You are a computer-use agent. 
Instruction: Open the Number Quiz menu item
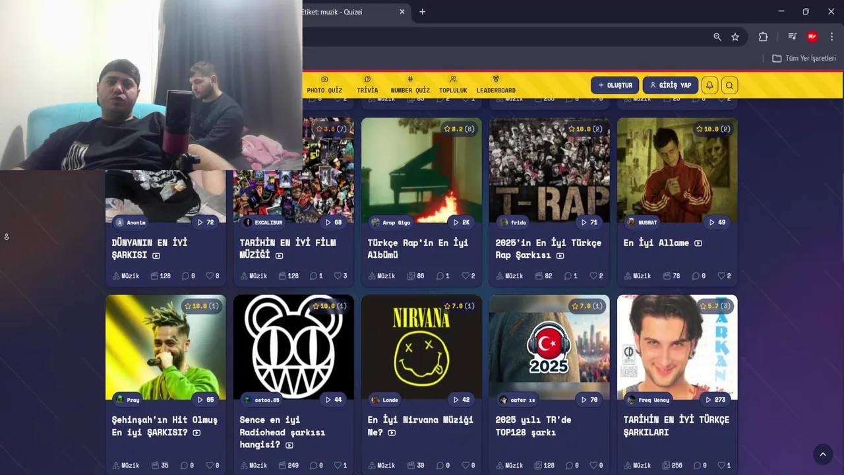pos(410,85)
